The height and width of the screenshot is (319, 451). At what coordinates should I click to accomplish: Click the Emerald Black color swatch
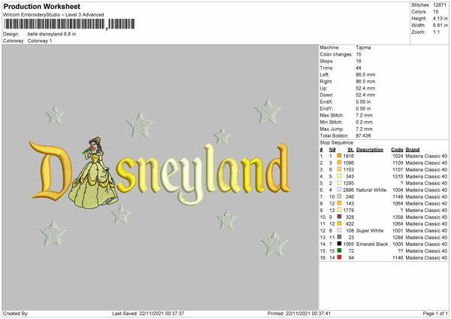tap(340, 244)
